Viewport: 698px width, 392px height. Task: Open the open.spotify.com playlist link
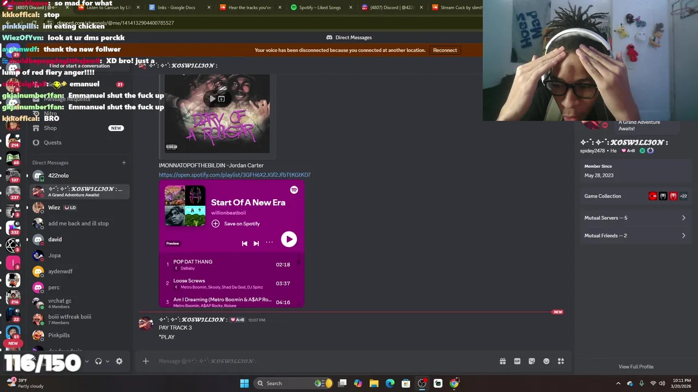tap(234, 175)
